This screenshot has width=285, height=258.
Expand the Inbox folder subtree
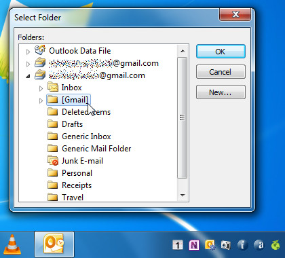click(x=41, y=88)
